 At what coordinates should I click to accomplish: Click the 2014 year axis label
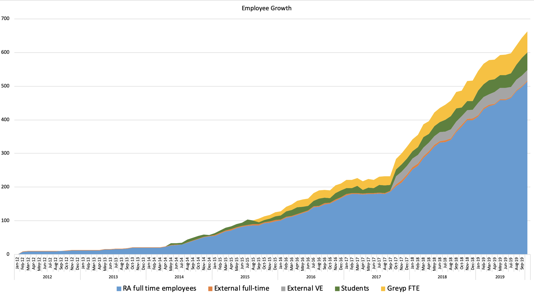click(x=179, y=277)
